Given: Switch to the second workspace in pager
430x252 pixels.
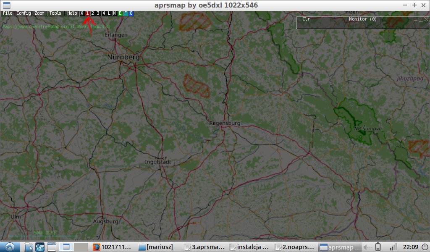Looking at the screenshot, I should click(81, 247).
